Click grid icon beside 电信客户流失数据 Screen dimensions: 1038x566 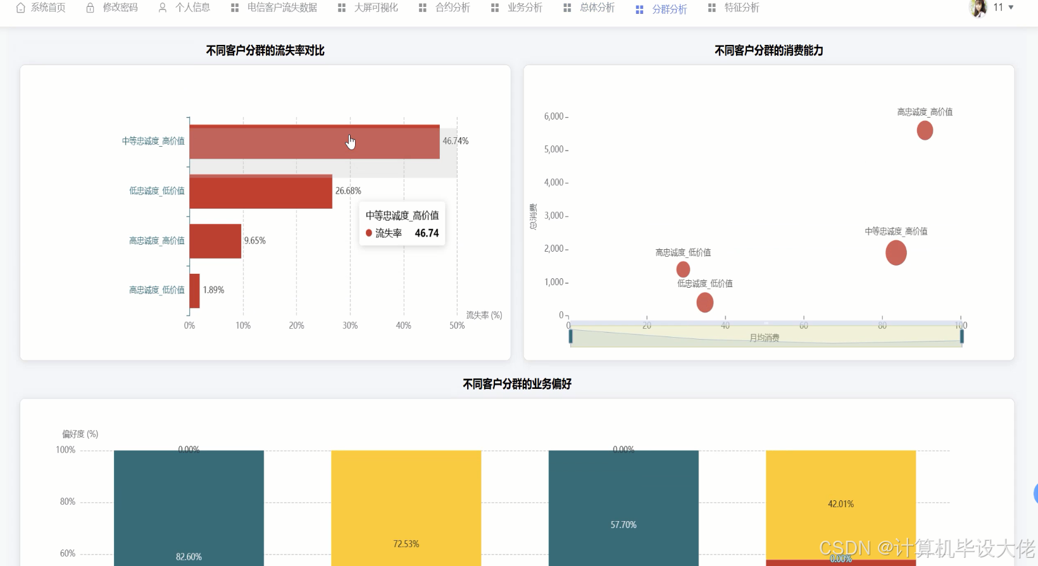point(235,8)
